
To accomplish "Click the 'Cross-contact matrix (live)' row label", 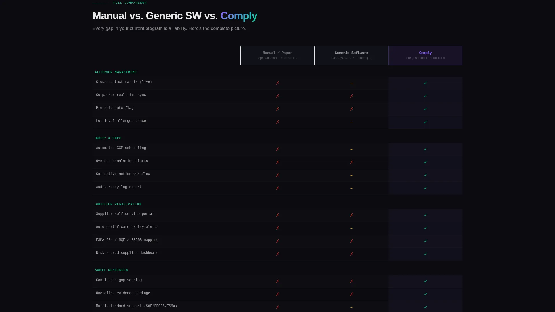I will [x=124, y=82].
